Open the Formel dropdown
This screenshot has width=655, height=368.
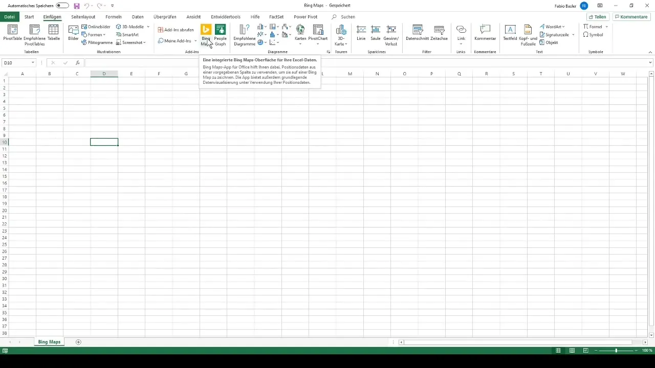(x=606, y=27)
